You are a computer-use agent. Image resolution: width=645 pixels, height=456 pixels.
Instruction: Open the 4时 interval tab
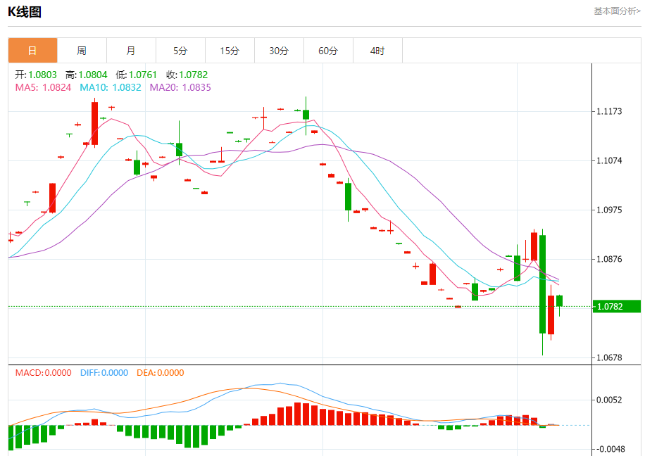378,51
